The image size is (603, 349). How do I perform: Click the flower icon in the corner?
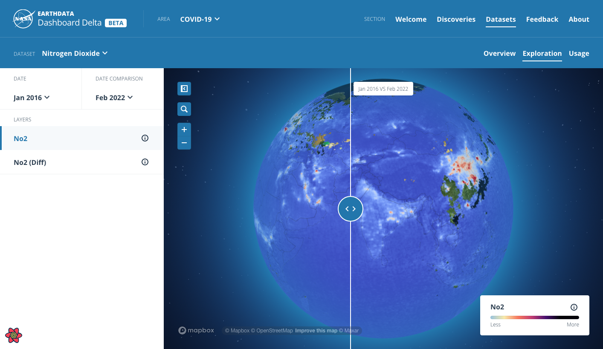pyautogui.click(x=14, y=335)
